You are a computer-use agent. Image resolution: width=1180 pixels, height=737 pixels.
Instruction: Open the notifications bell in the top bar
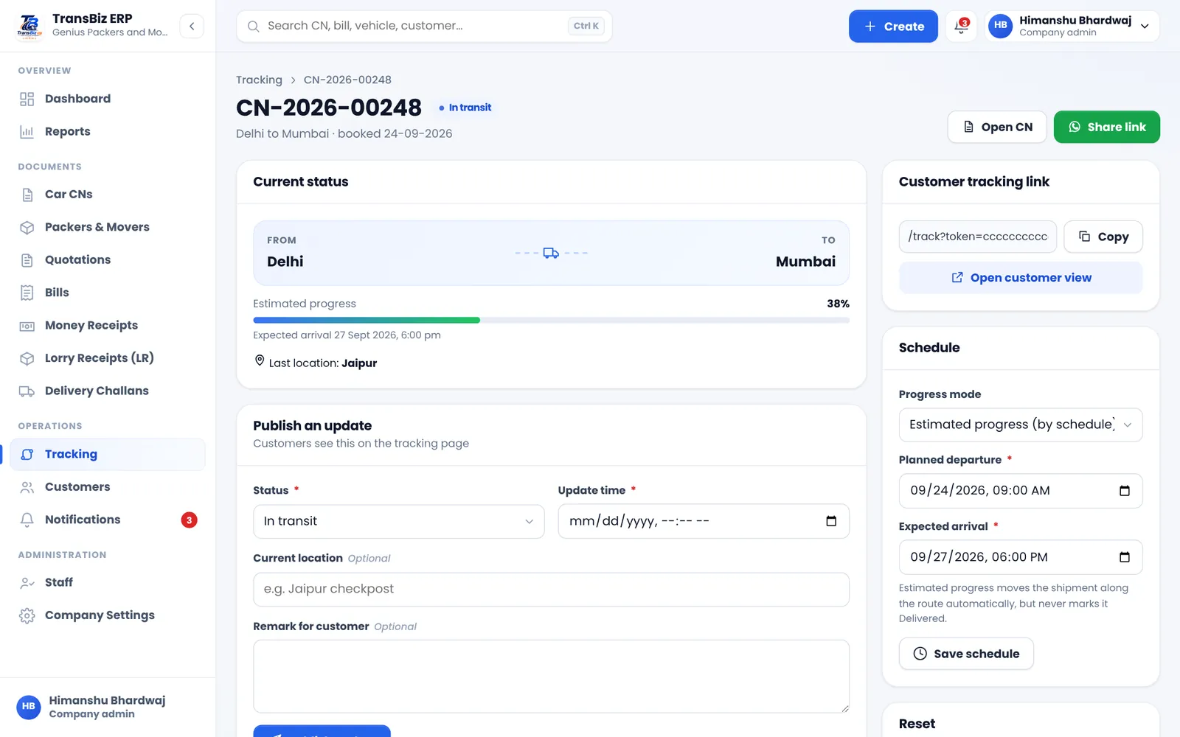coord(961,26)
